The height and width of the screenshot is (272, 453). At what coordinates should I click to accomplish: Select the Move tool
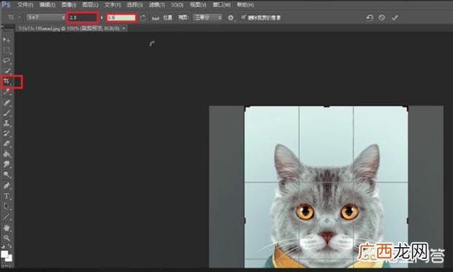(x=7, y=39)
